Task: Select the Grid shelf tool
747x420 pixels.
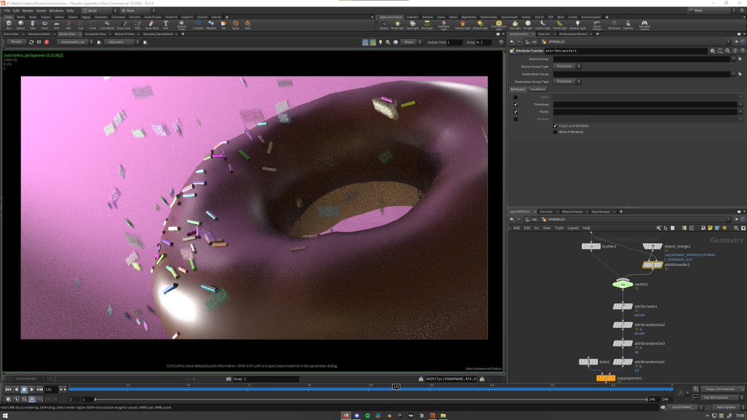Action: click(56, 25)
